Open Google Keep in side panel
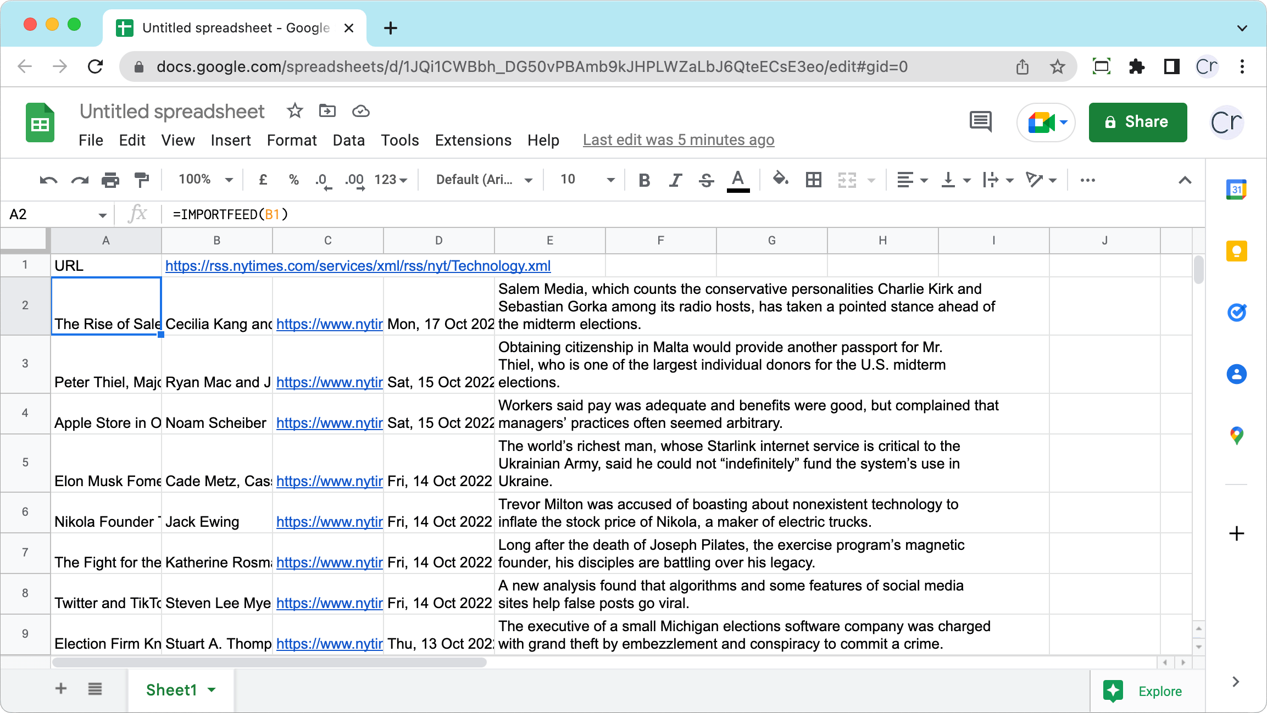The width and height of the screenshot is (1267, 713). 1236,252
